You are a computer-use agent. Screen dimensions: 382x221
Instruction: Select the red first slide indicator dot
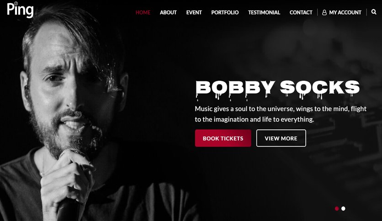[x=337, y=209]
